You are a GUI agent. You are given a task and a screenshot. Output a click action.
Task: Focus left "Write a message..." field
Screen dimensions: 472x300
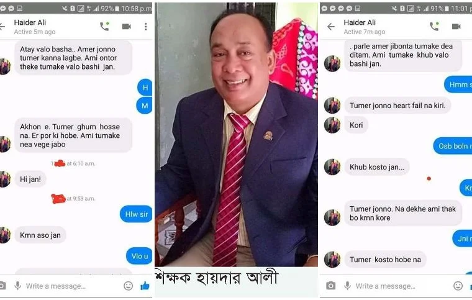pos(56,286)
